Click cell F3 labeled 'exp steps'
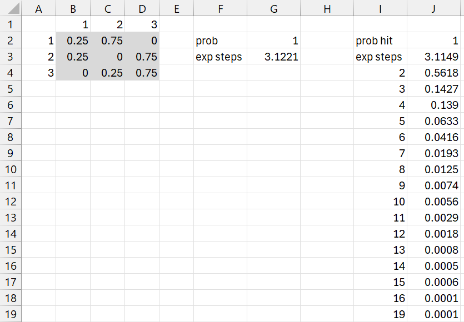The height and width of the screenshot is (322, 464). (x=221, y=56)
